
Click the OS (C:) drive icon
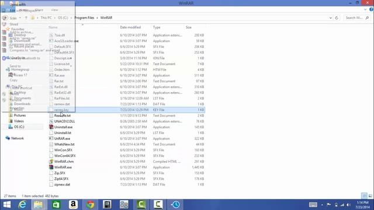11,127
